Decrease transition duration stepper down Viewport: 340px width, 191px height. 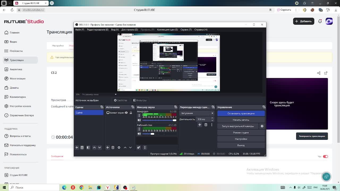click(x=212, y=120)
